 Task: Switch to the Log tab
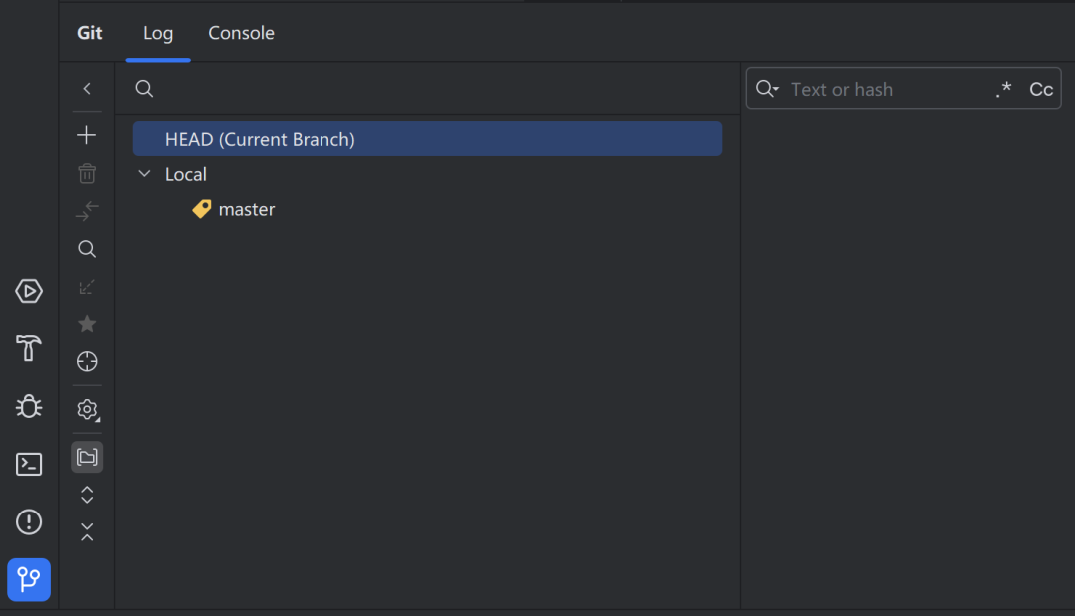[158, 33]
